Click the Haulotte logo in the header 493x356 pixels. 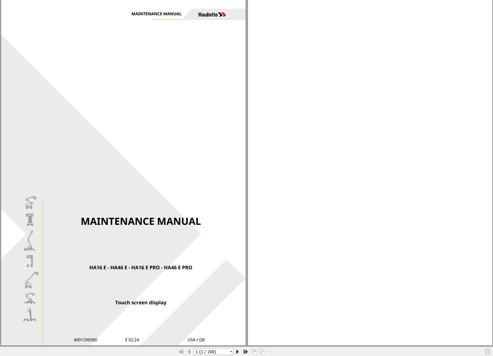[x=212, y=14]
